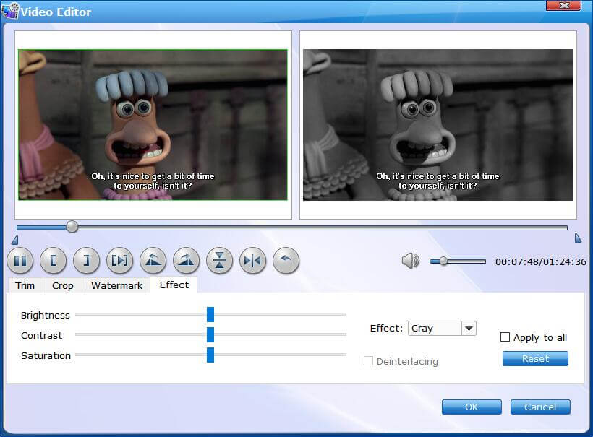
Task: Rotate the video counterclockwise
Action: (153, 260)
